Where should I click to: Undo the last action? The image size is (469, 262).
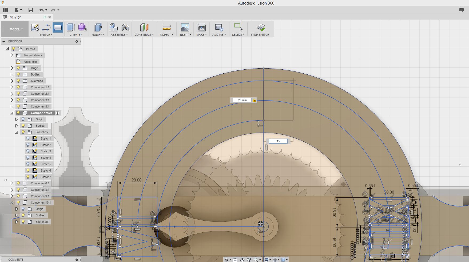tap(41, 10)
